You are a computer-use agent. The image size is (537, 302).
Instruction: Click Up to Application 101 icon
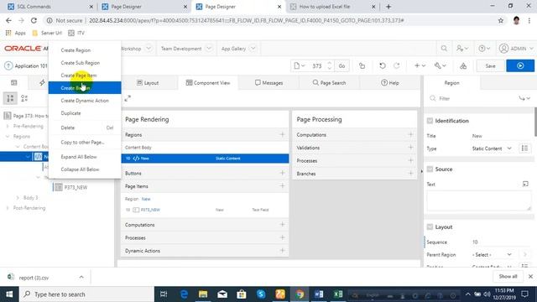pyautogui.click(x=8, y=65)
